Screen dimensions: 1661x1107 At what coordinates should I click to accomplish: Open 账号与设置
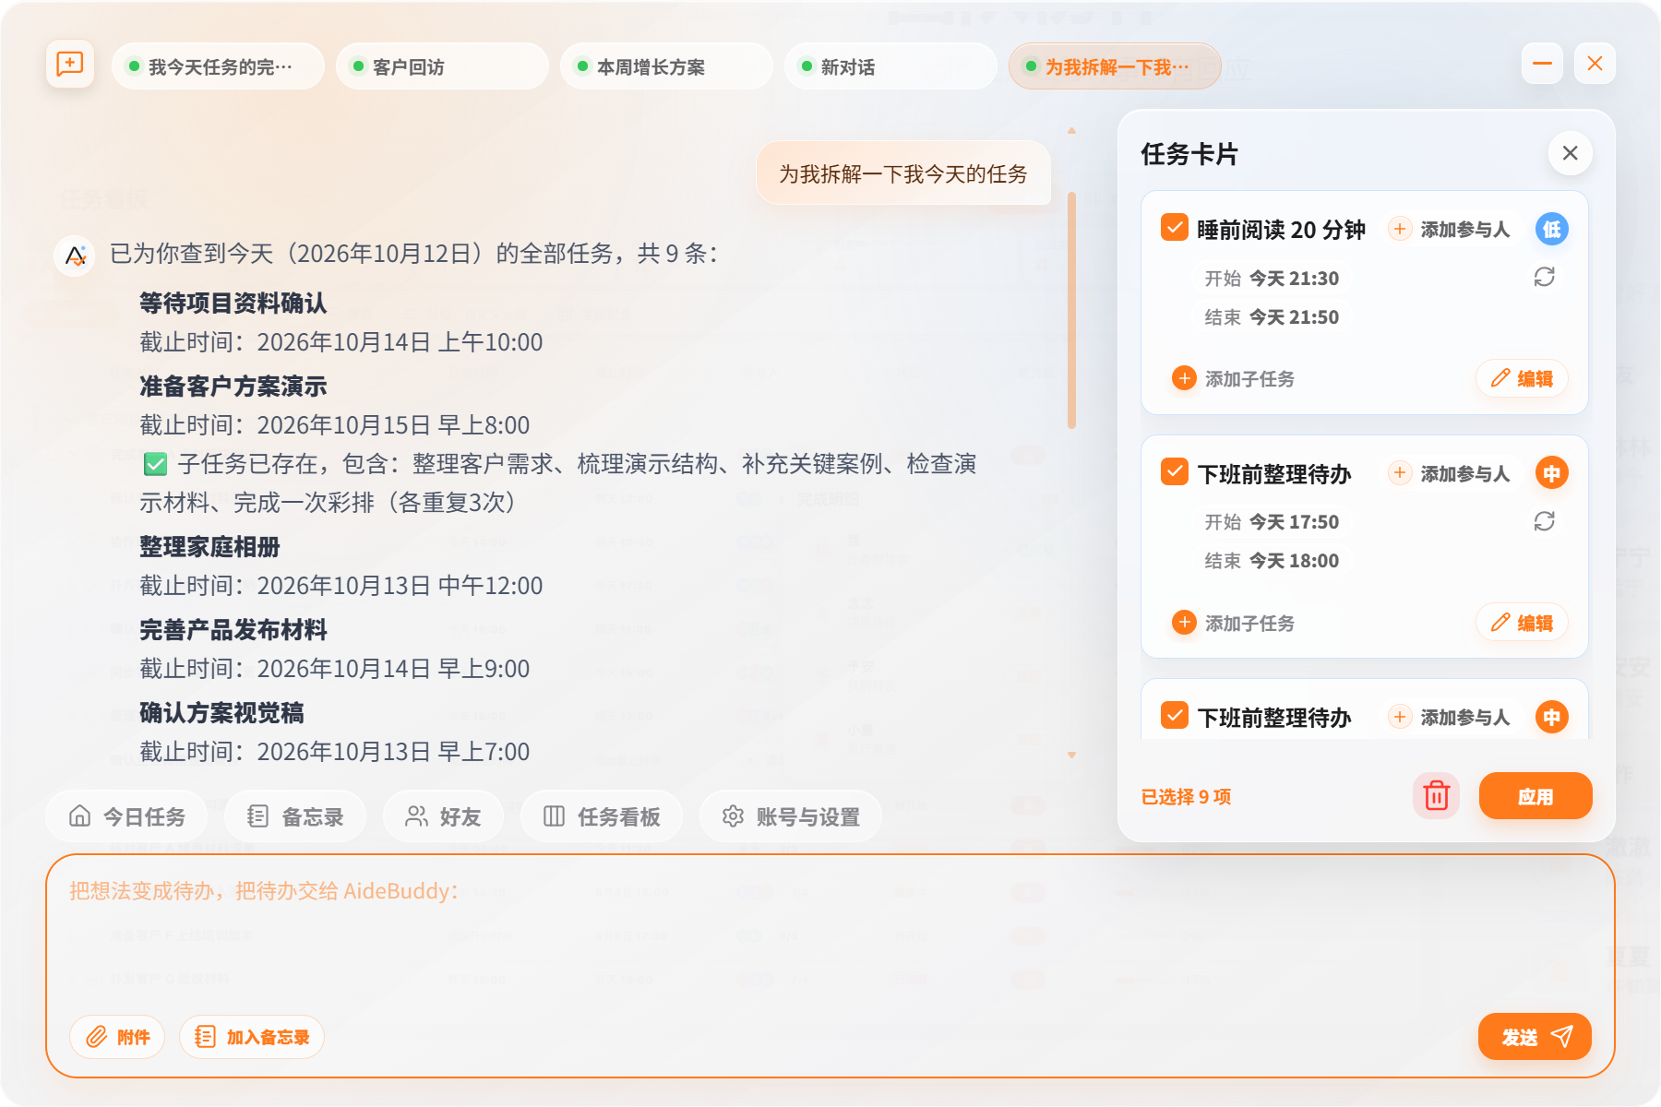[791, 816]
